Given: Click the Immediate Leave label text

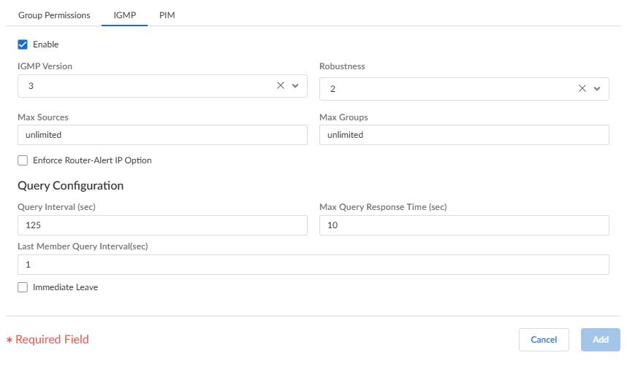Looking at the screenshot, I should [65, 287].
